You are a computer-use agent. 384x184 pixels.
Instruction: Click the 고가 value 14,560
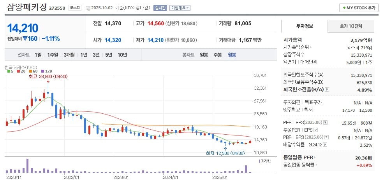coord(155,24)
